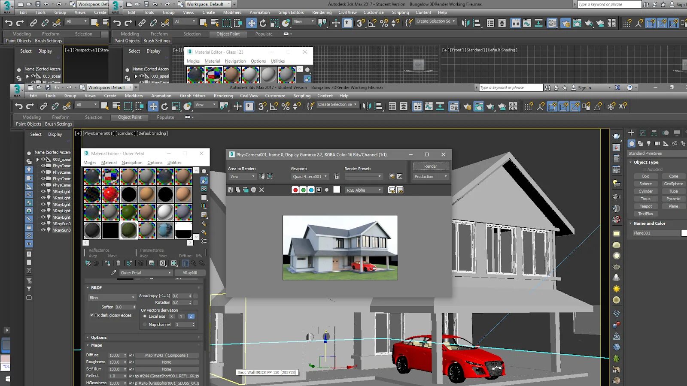Select a material sample slot thumbnail
Image resolution: width=687 pixels, height=386 pixels.
point(92,176)
